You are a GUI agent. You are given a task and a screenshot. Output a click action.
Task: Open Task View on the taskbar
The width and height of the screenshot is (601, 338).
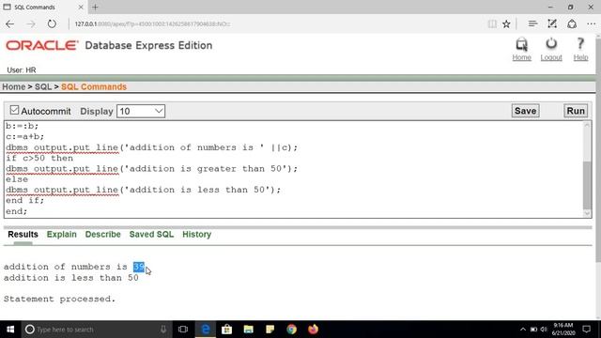(183, 330)
